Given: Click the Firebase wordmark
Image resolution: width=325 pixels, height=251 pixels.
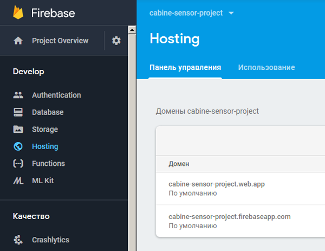Looking at the screenshot, I should click(53, 13).
